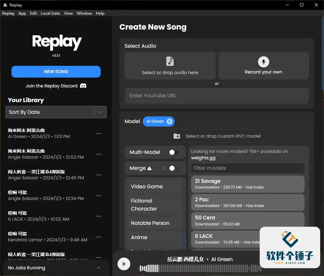This screenshot has width=324, height=276.
Task: Open the Help menu
Action: pyautogui.click(x=100, y=13)
